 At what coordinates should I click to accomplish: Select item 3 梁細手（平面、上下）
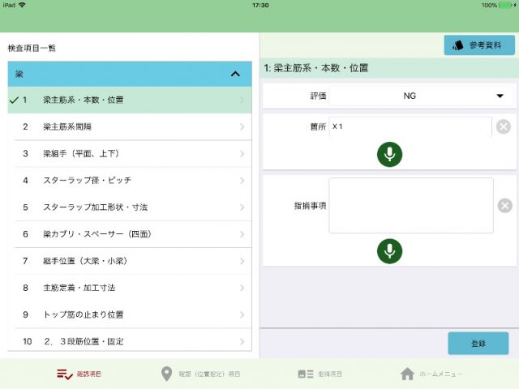pyautogui.click(x=130, y=153)
